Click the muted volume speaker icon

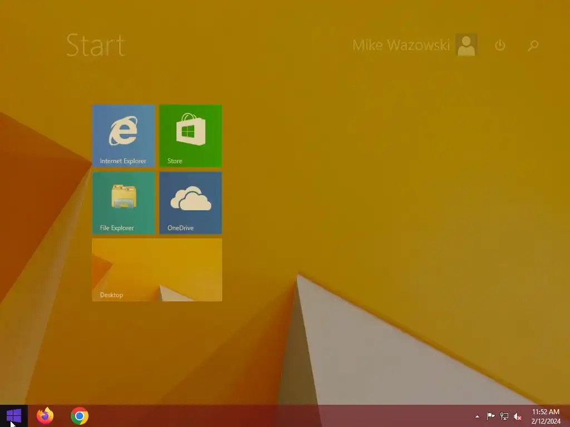coord(517,416)
